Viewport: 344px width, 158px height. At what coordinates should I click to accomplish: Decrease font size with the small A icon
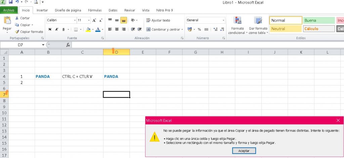pyautogui.click(x=101, y=20)
